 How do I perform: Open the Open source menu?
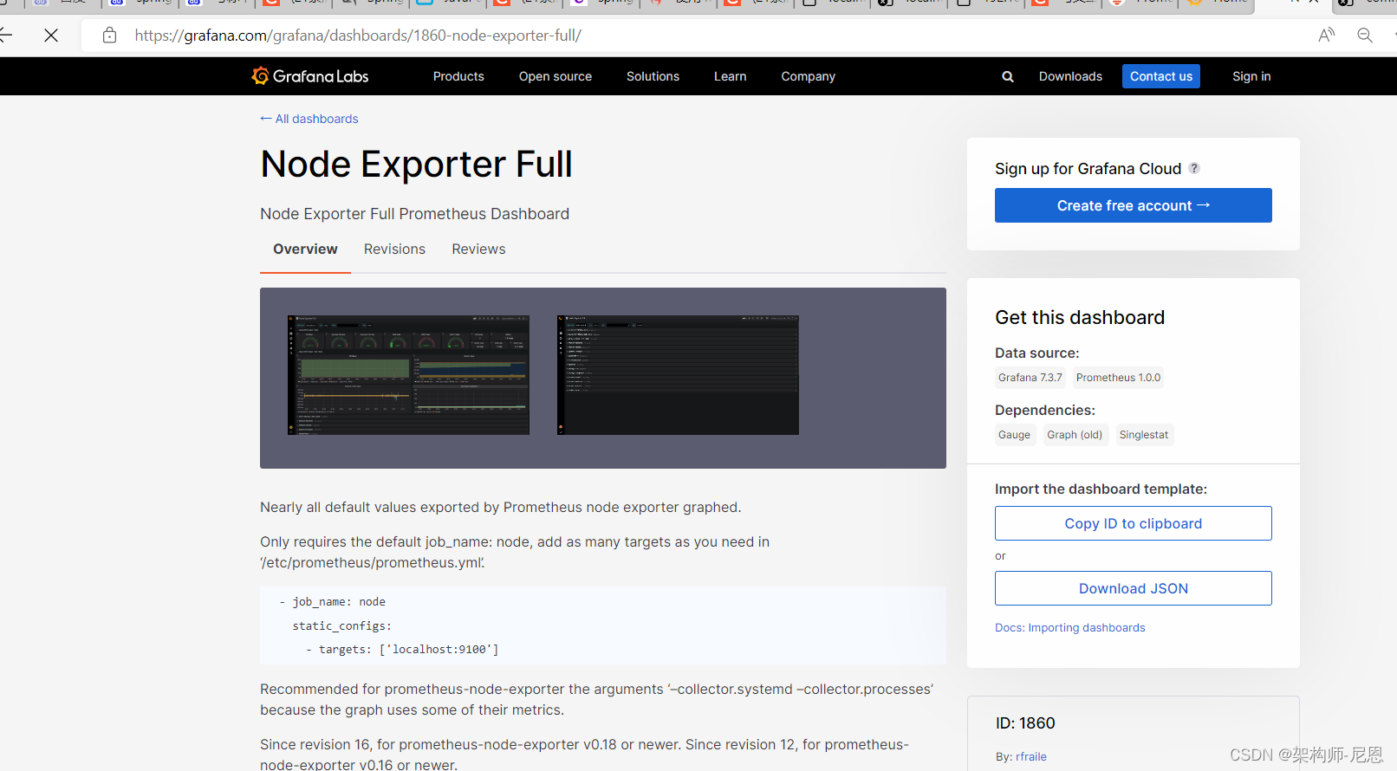click(556, 76)
